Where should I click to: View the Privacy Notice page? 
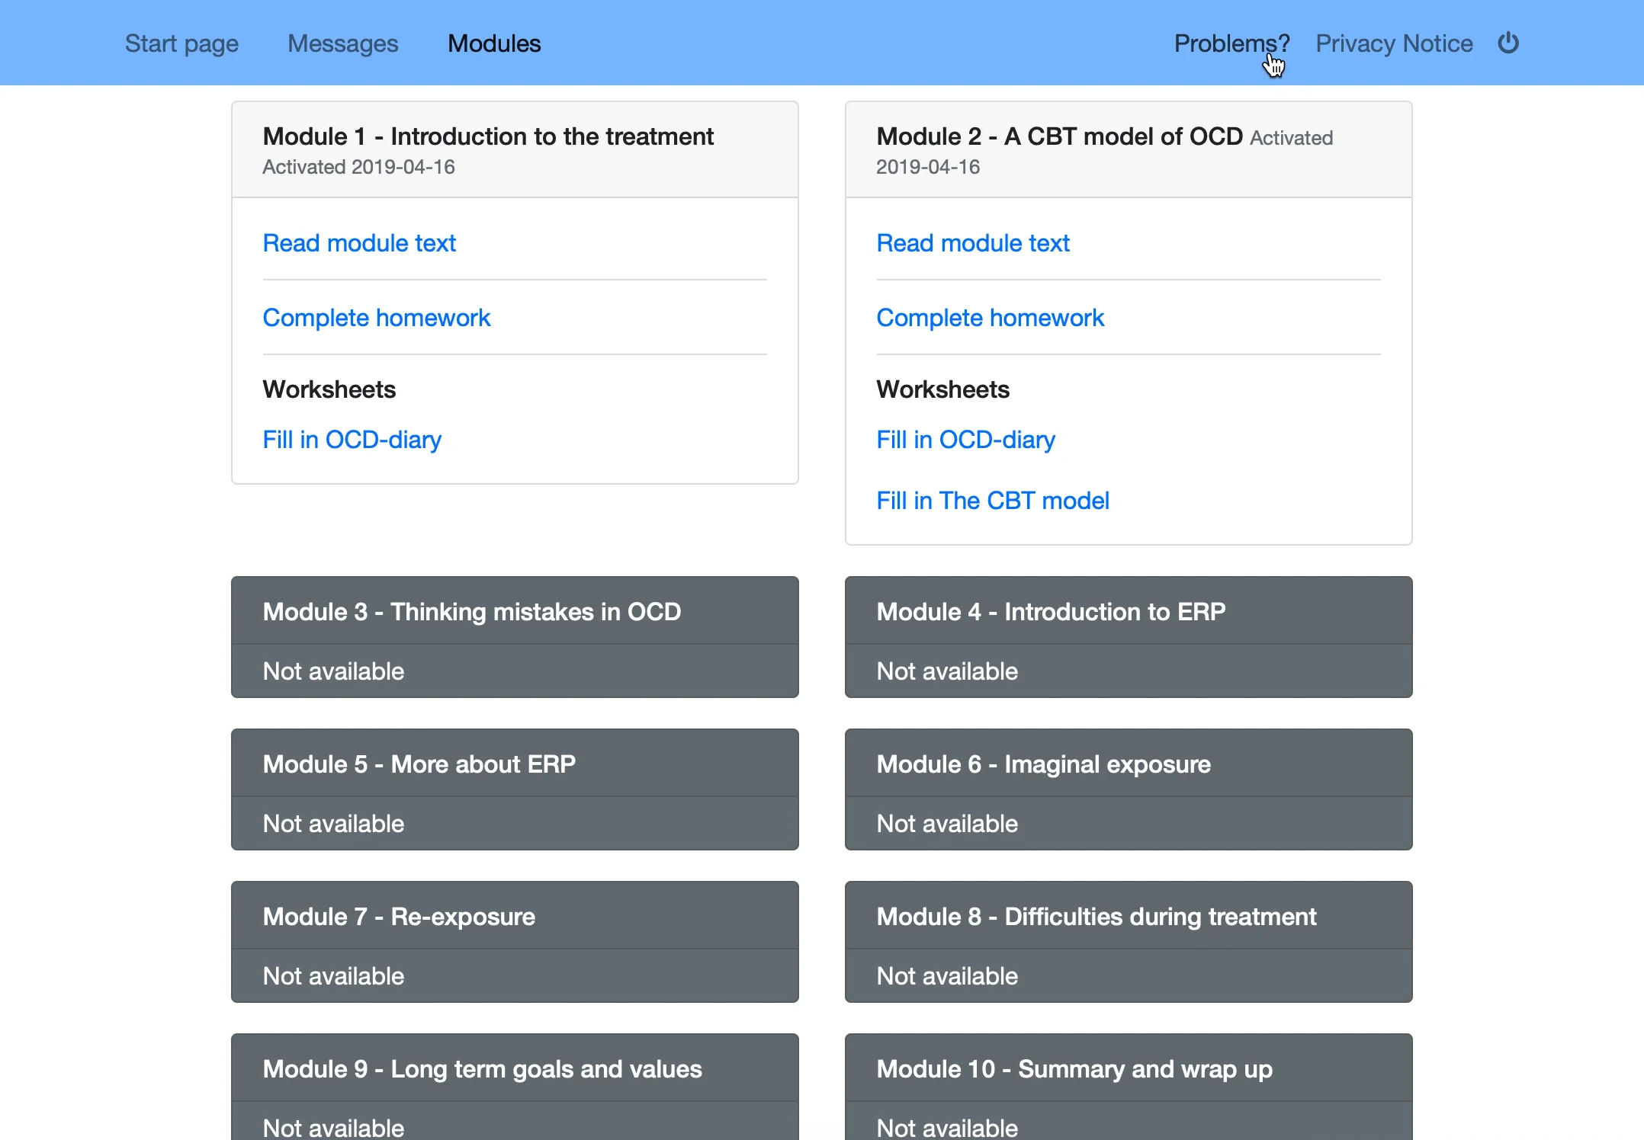point(1394,43)
